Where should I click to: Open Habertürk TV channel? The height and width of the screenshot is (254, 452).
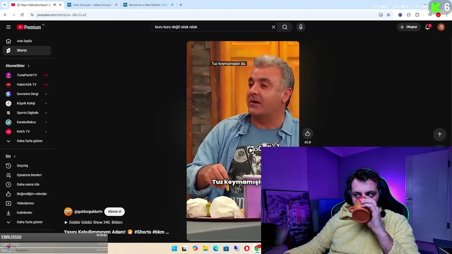pos(26,85)
